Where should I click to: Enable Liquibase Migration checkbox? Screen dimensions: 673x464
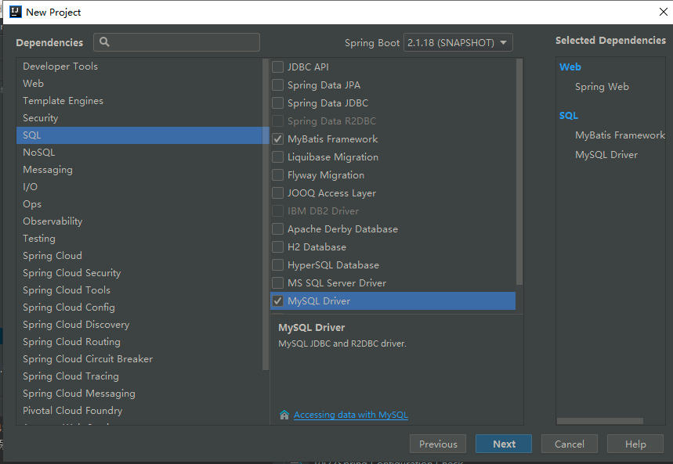(277, 157)
